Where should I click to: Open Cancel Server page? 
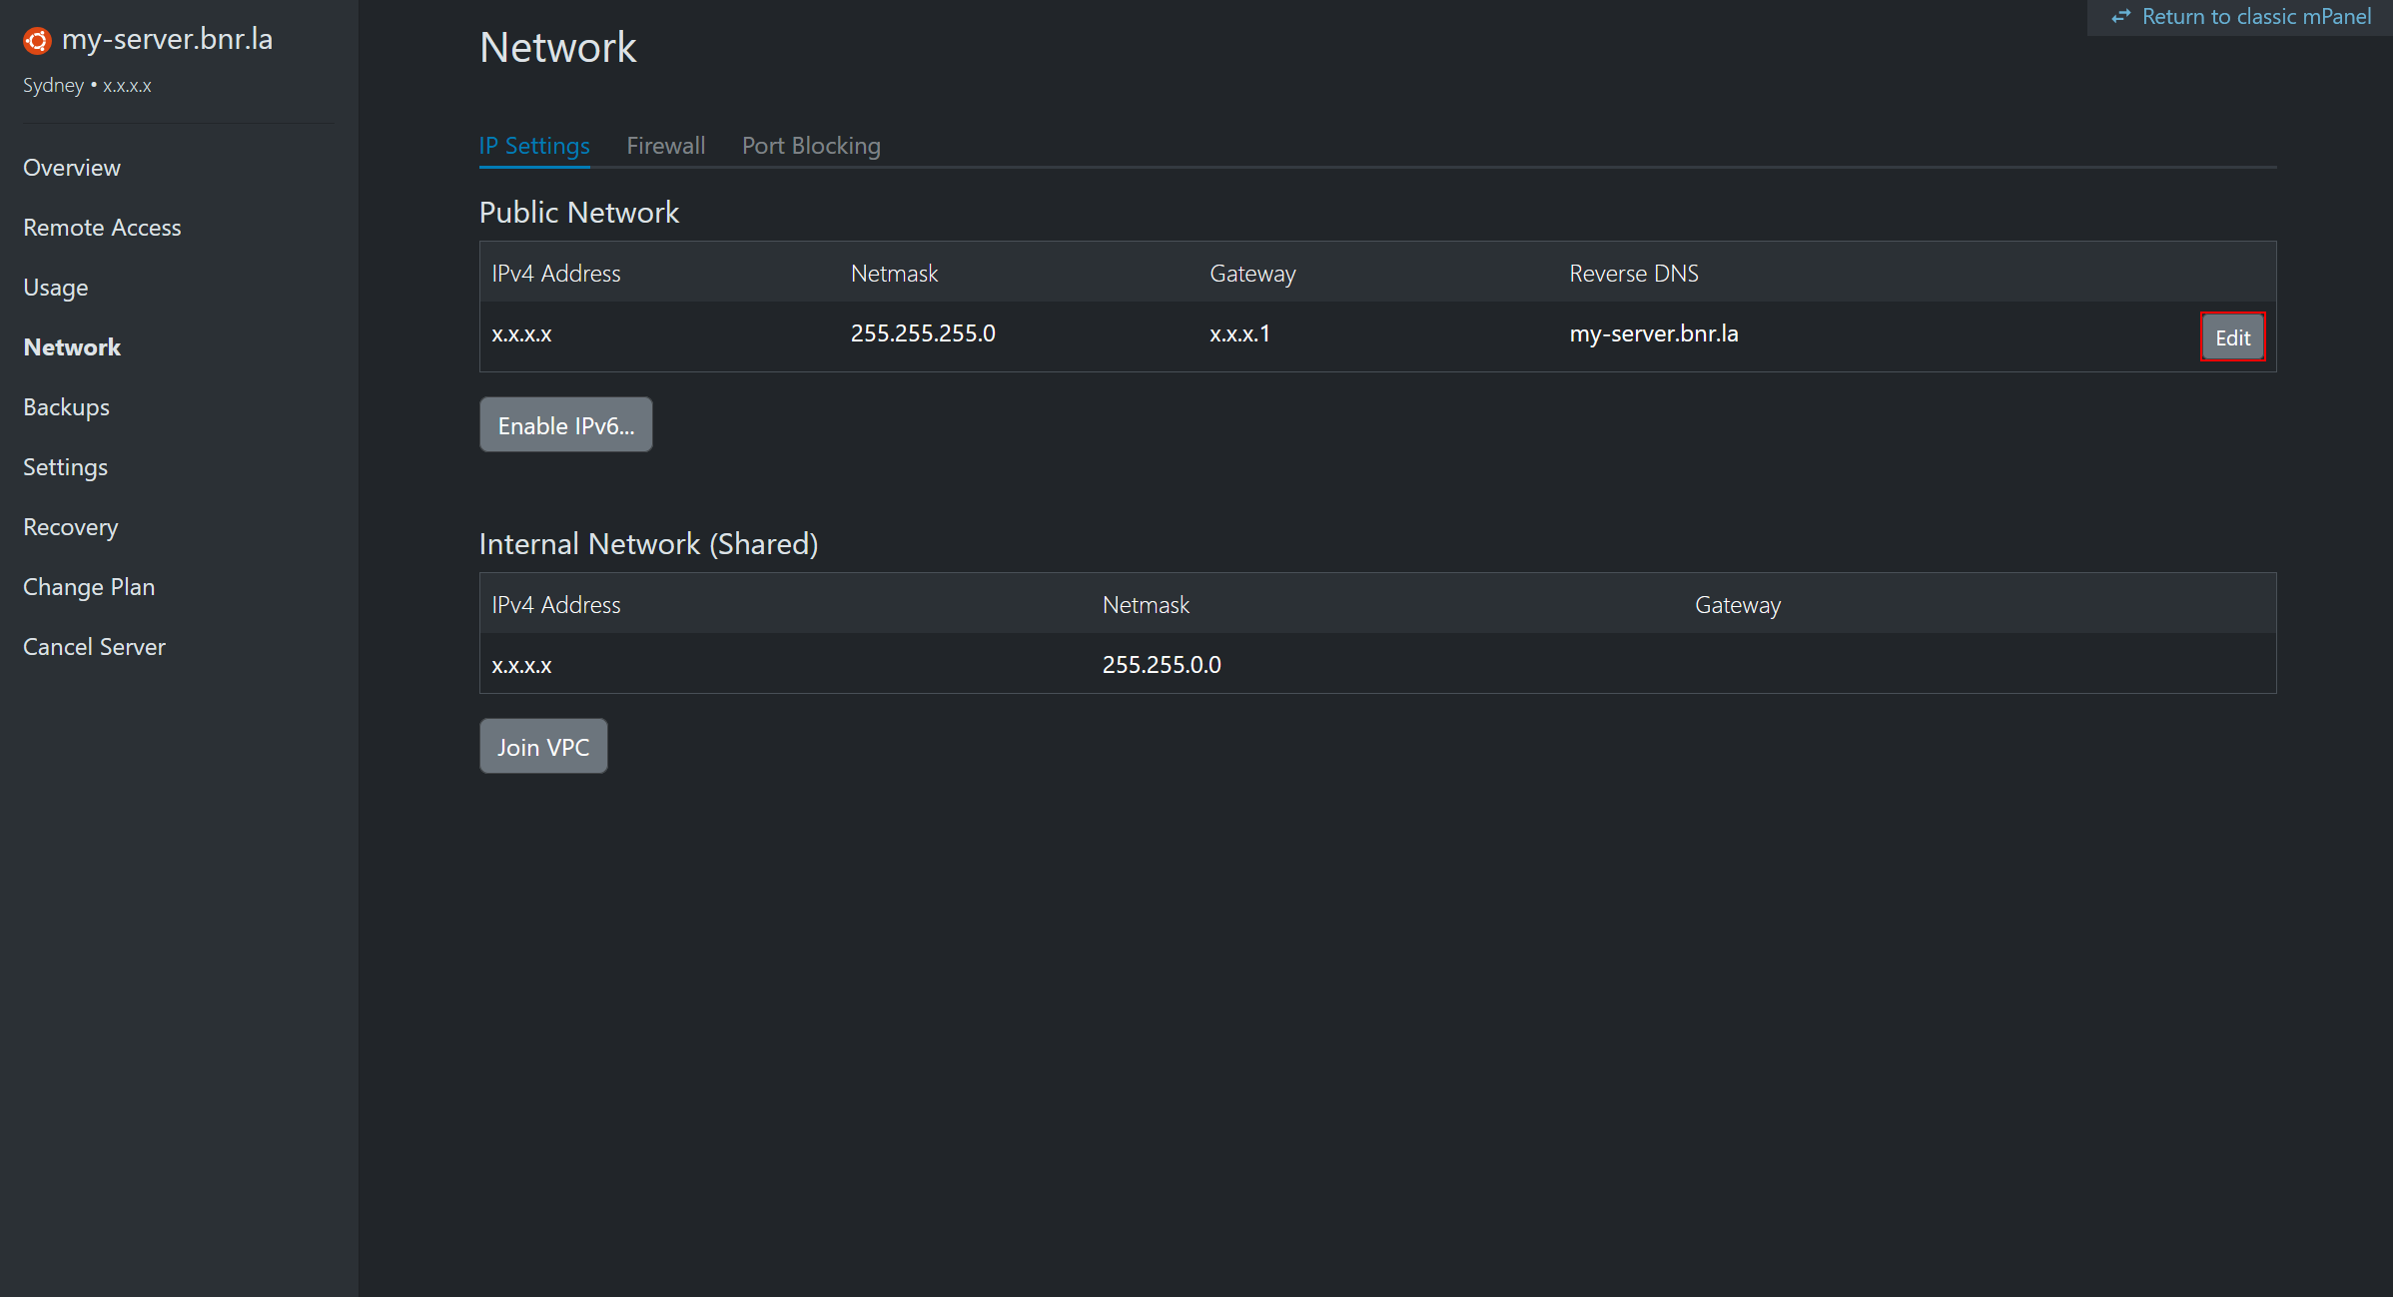point(94,647)
